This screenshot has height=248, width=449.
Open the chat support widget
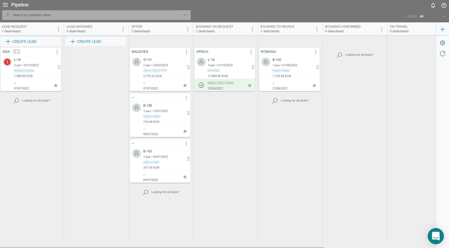[x=435, y=236]
